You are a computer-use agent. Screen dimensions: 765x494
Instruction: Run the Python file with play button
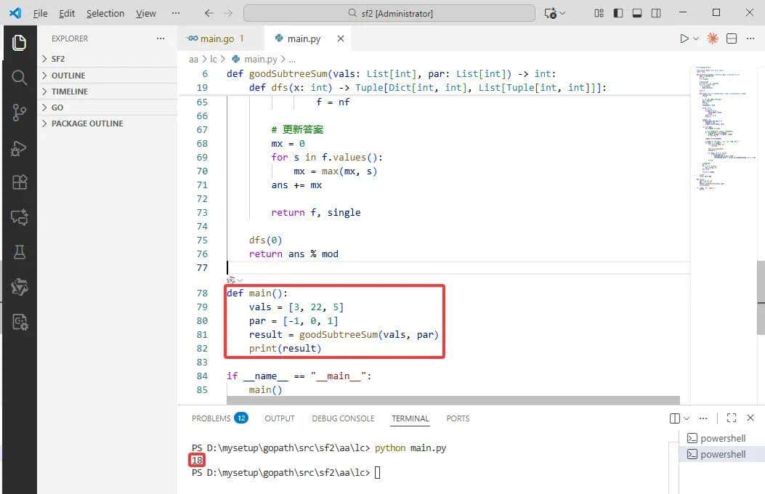click(x=684, y=39)
